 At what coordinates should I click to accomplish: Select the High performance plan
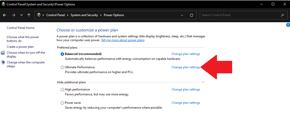62,89
